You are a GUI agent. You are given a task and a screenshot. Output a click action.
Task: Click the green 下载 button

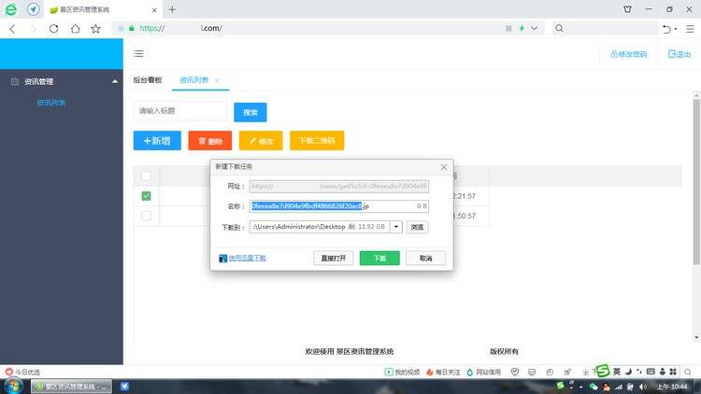tap(379, 258)
